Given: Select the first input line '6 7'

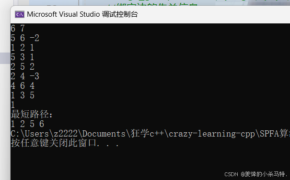Looking at the screenshot, I should 18,28.
